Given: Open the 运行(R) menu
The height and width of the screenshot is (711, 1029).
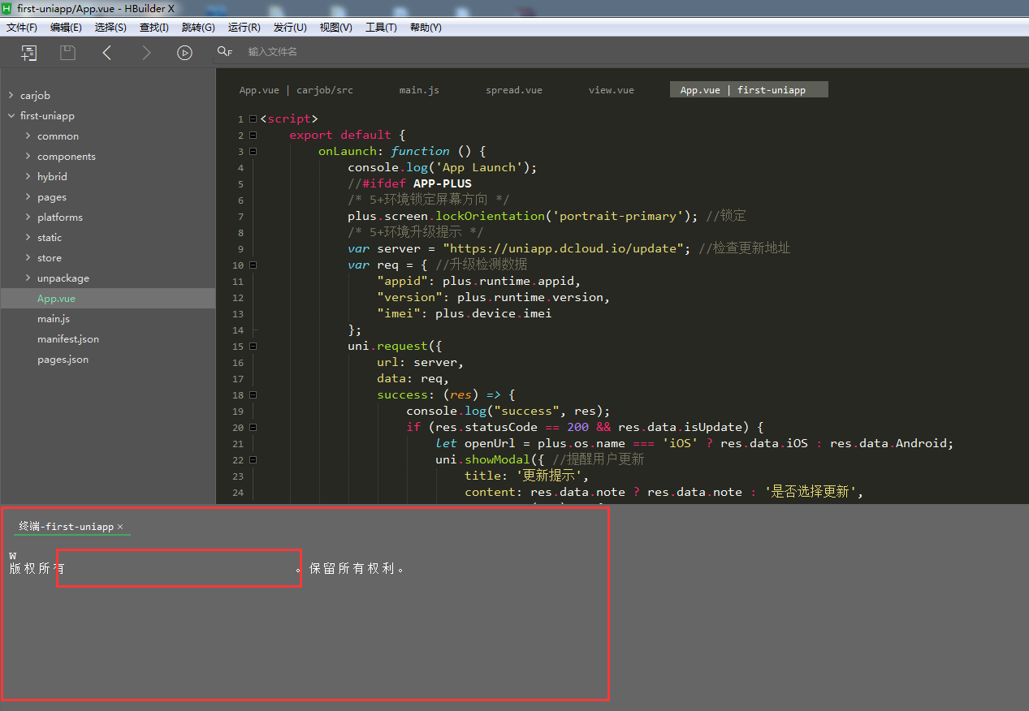Looking at the screenshot, I should (x=244, y=28).
